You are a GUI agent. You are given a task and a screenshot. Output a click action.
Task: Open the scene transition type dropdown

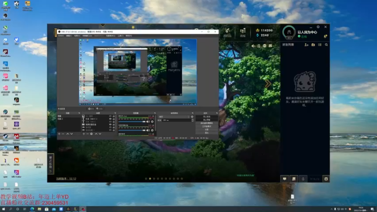coord(174,116)
